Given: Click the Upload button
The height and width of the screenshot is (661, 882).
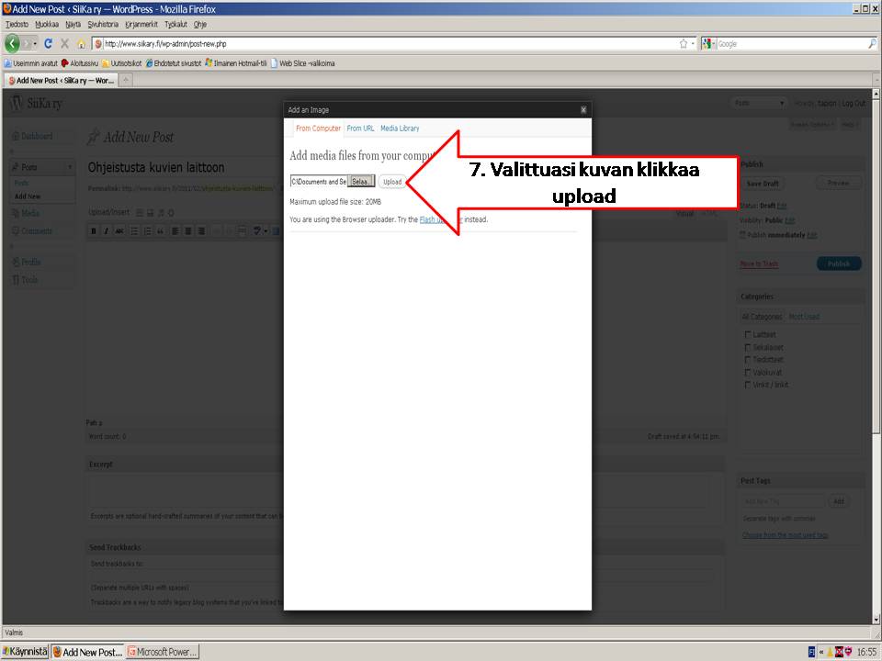Looking at the screenshot, I should pos(392,182).
